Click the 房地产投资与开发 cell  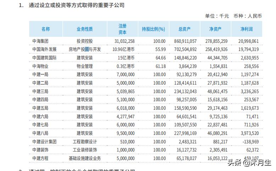pyautogui.click(x=85, y=49)
